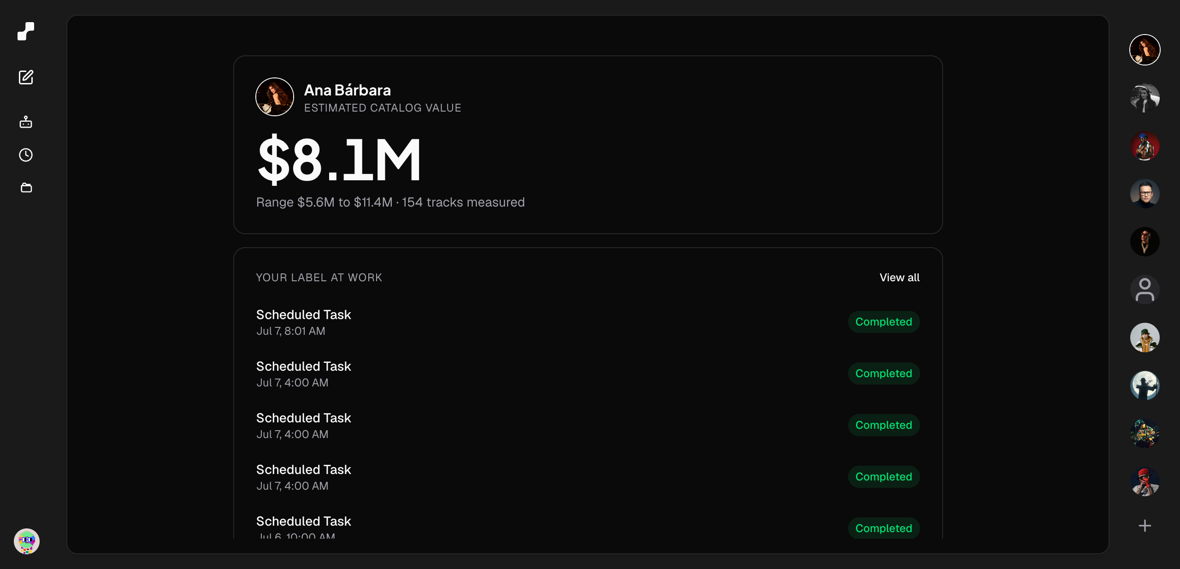The height and width of the screenshot is (569, 1180).
Task: Select the placeholder person silhouette avatar
Action: pyautogui.click(x=1145, y=290)
